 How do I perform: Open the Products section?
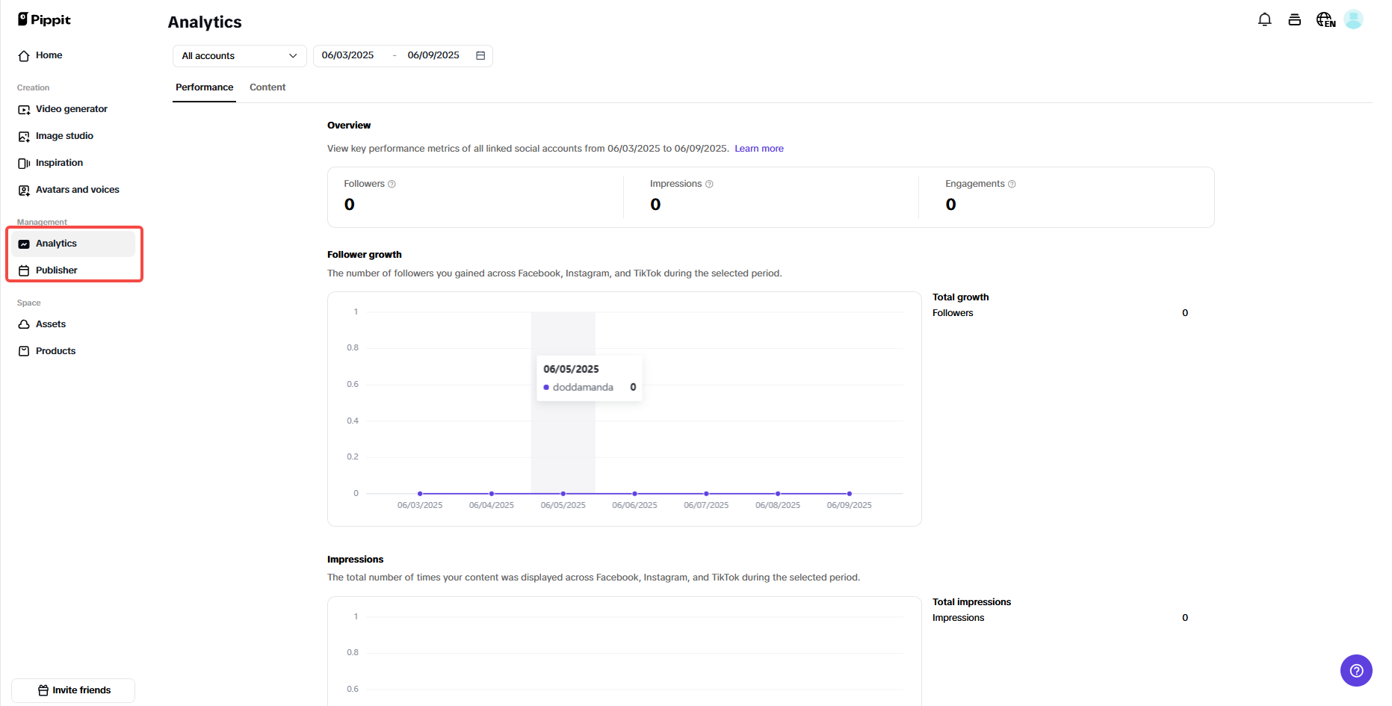tap(55, 350)
